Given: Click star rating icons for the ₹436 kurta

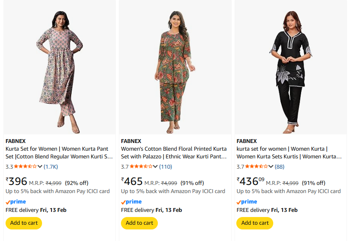Looking at the screenshot, I should [256, 167].
